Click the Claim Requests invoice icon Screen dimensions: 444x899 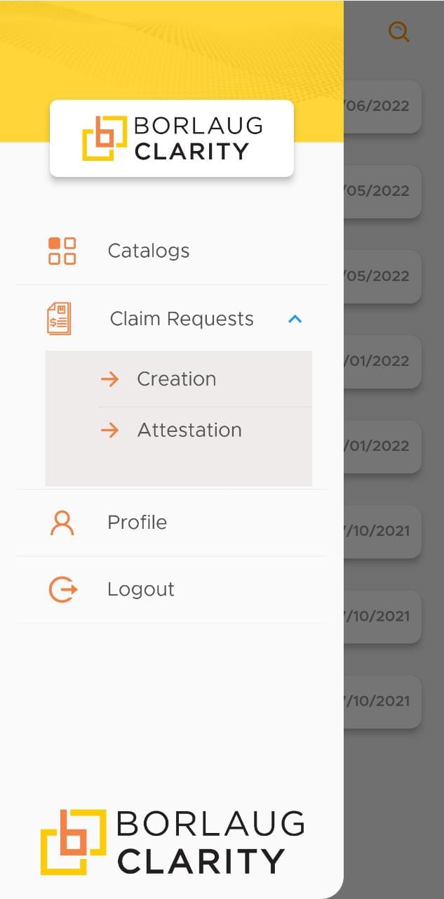point(59,319)
